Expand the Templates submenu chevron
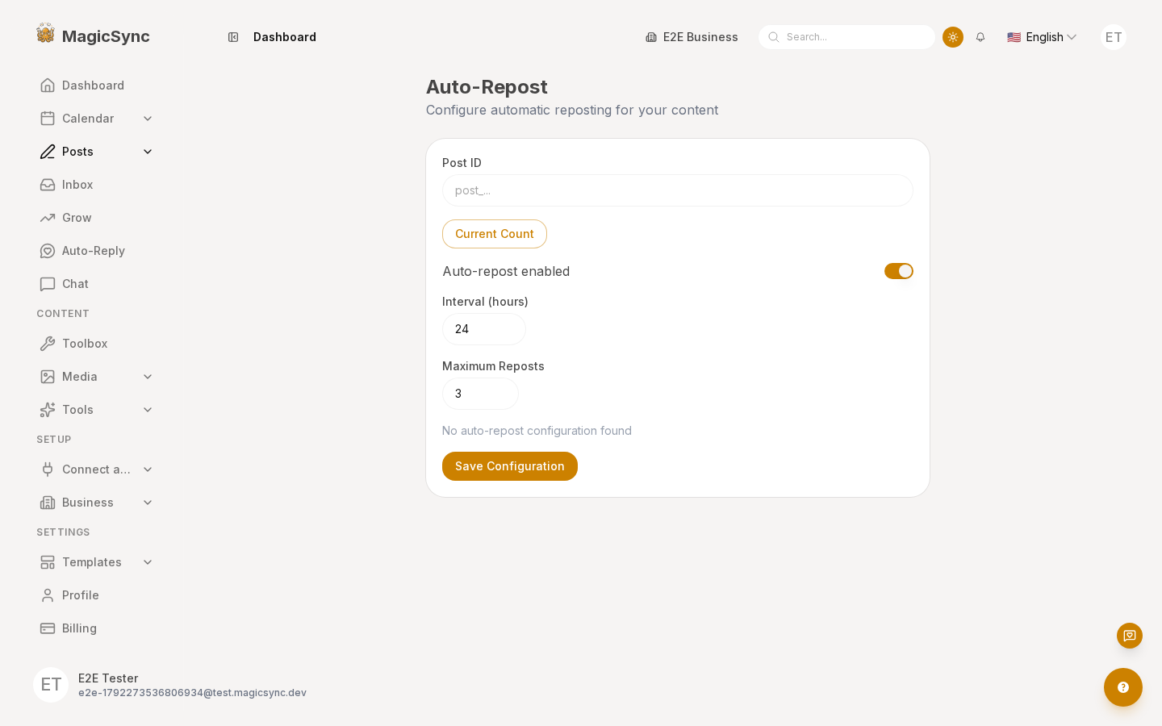The image size is (1162, 726). (148, 562)
